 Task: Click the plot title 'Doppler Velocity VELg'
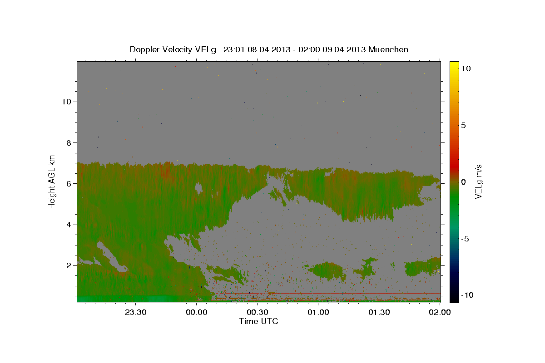173,49
